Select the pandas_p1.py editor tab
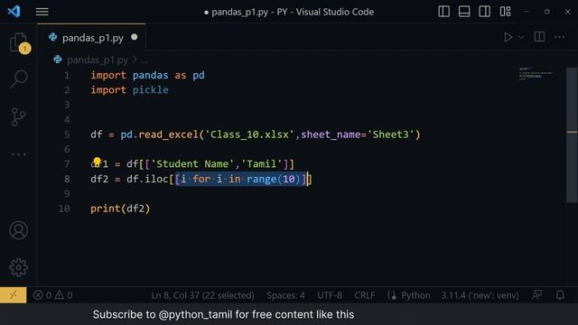Image resolution: width=578 pixels, height=325 pixels. 92,38
